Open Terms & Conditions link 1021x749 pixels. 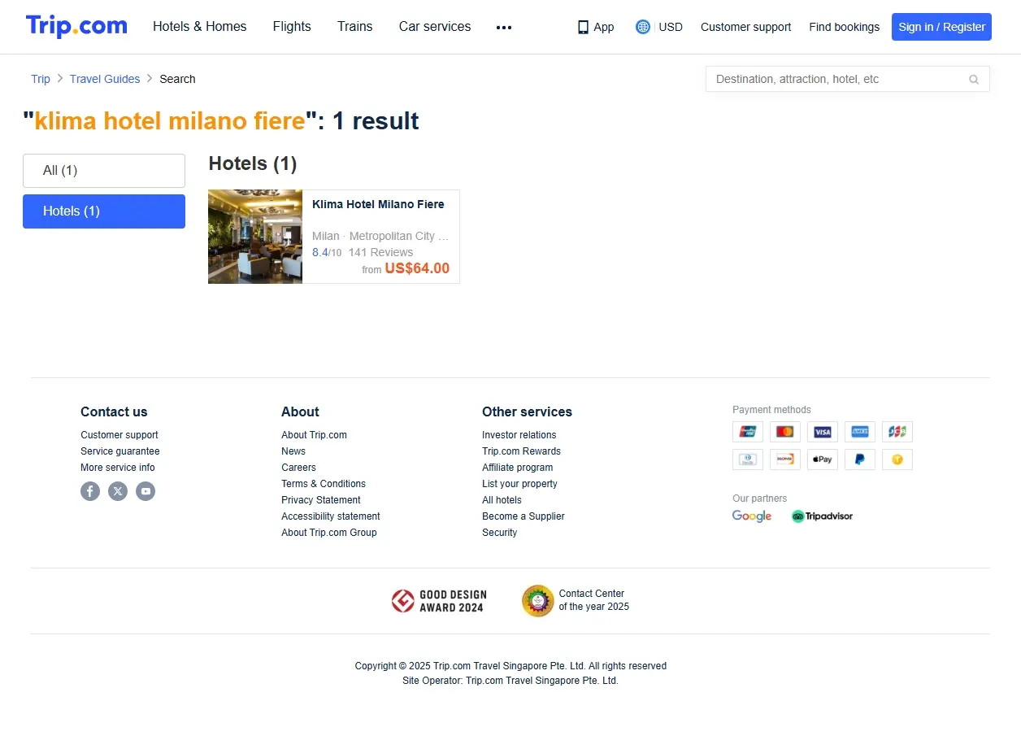[324, 484]
